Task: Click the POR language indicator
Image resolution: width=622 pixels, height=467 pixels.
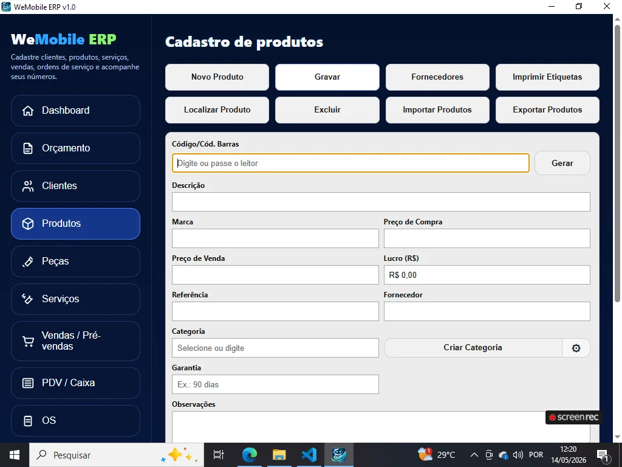Action: pos(536,455)
